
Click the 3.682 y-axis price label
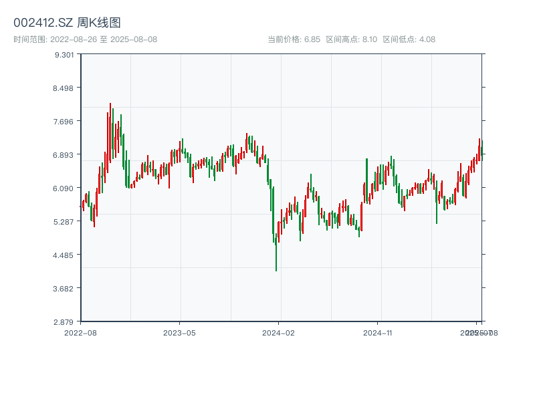pos(64,288)
